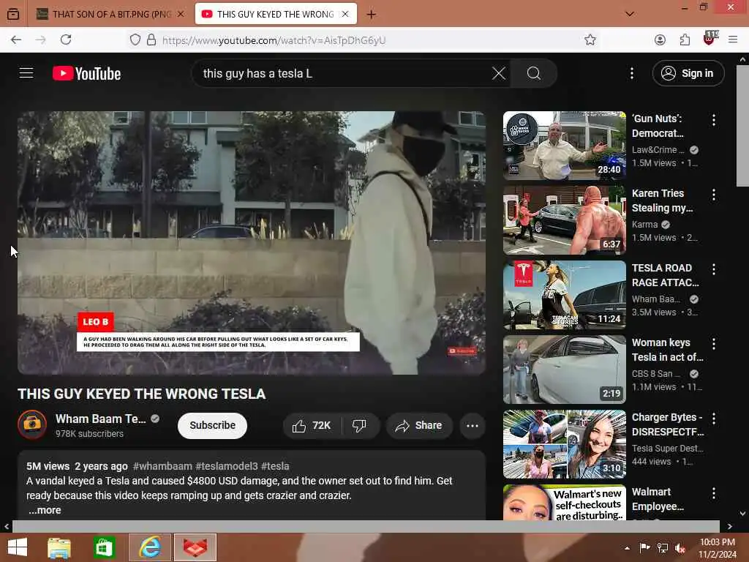The image size is (749, 562).
Task: Open Charger Bytes video thumbnail
Action: 564,444
